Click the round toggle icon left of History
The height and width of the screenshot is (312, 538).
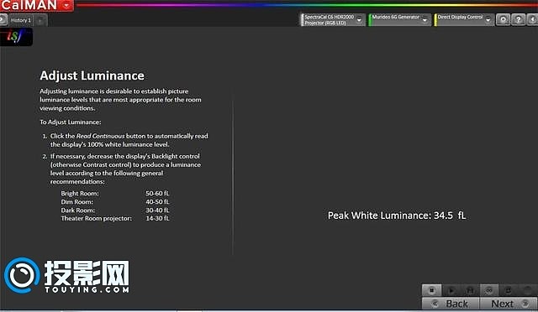[3, 20]
